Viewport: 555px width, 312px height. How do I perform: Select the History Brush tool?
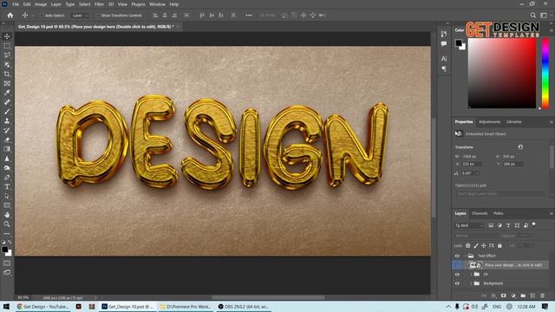click(x=7, y=130)
